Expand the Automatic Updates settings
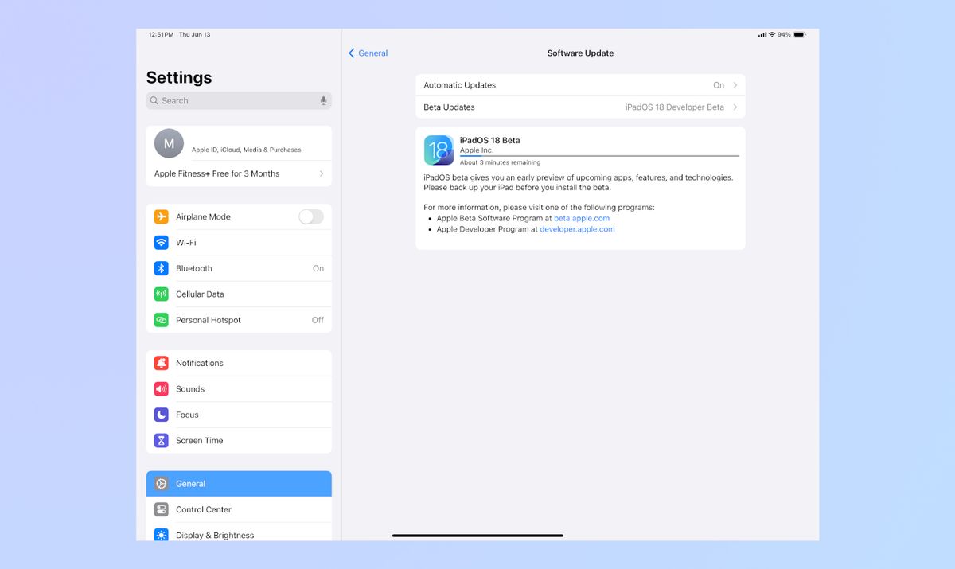 point(735,84)
